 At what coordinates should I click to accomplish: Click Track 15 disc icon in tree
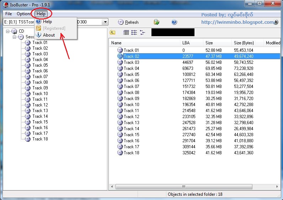28,122
